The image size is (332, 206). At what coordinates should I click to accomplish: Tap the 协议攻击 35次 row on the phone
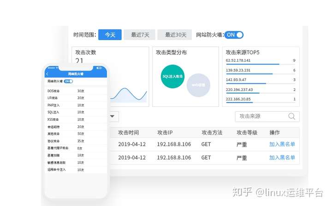pyautogui.click(x=76, y=141)
